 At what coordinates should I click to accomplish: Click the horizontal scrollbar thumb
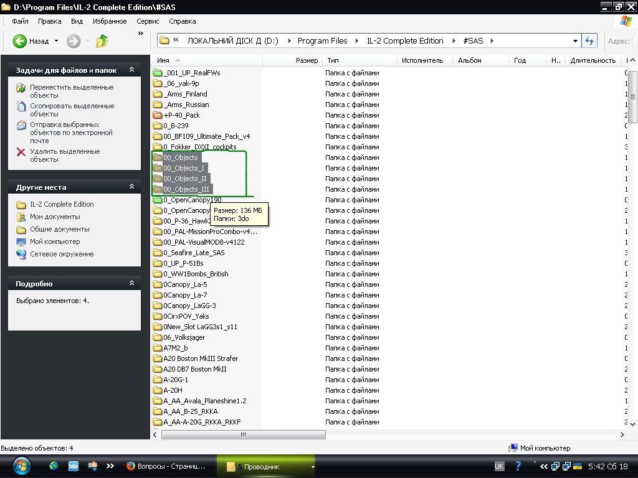244,434
